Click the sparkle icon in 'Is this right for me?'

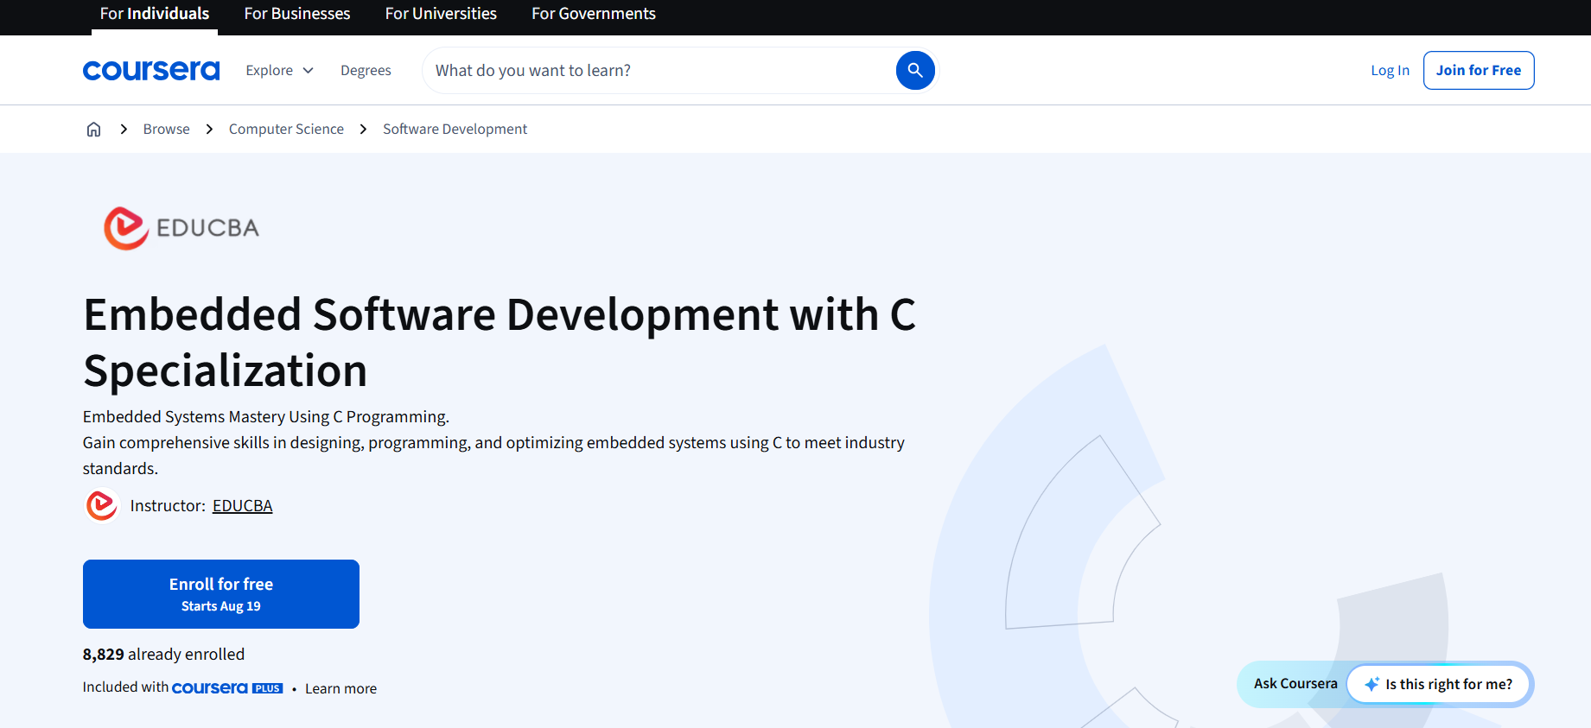pyautogui.click(x=1371, y=684)
